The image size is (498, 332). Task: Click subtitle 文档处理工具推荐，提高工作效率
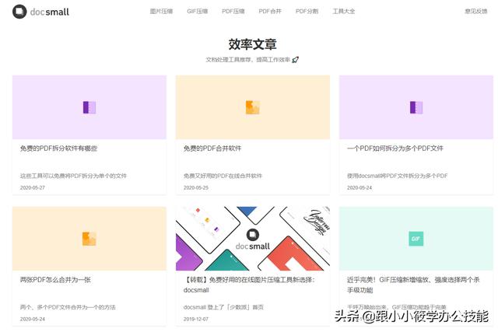248,60
